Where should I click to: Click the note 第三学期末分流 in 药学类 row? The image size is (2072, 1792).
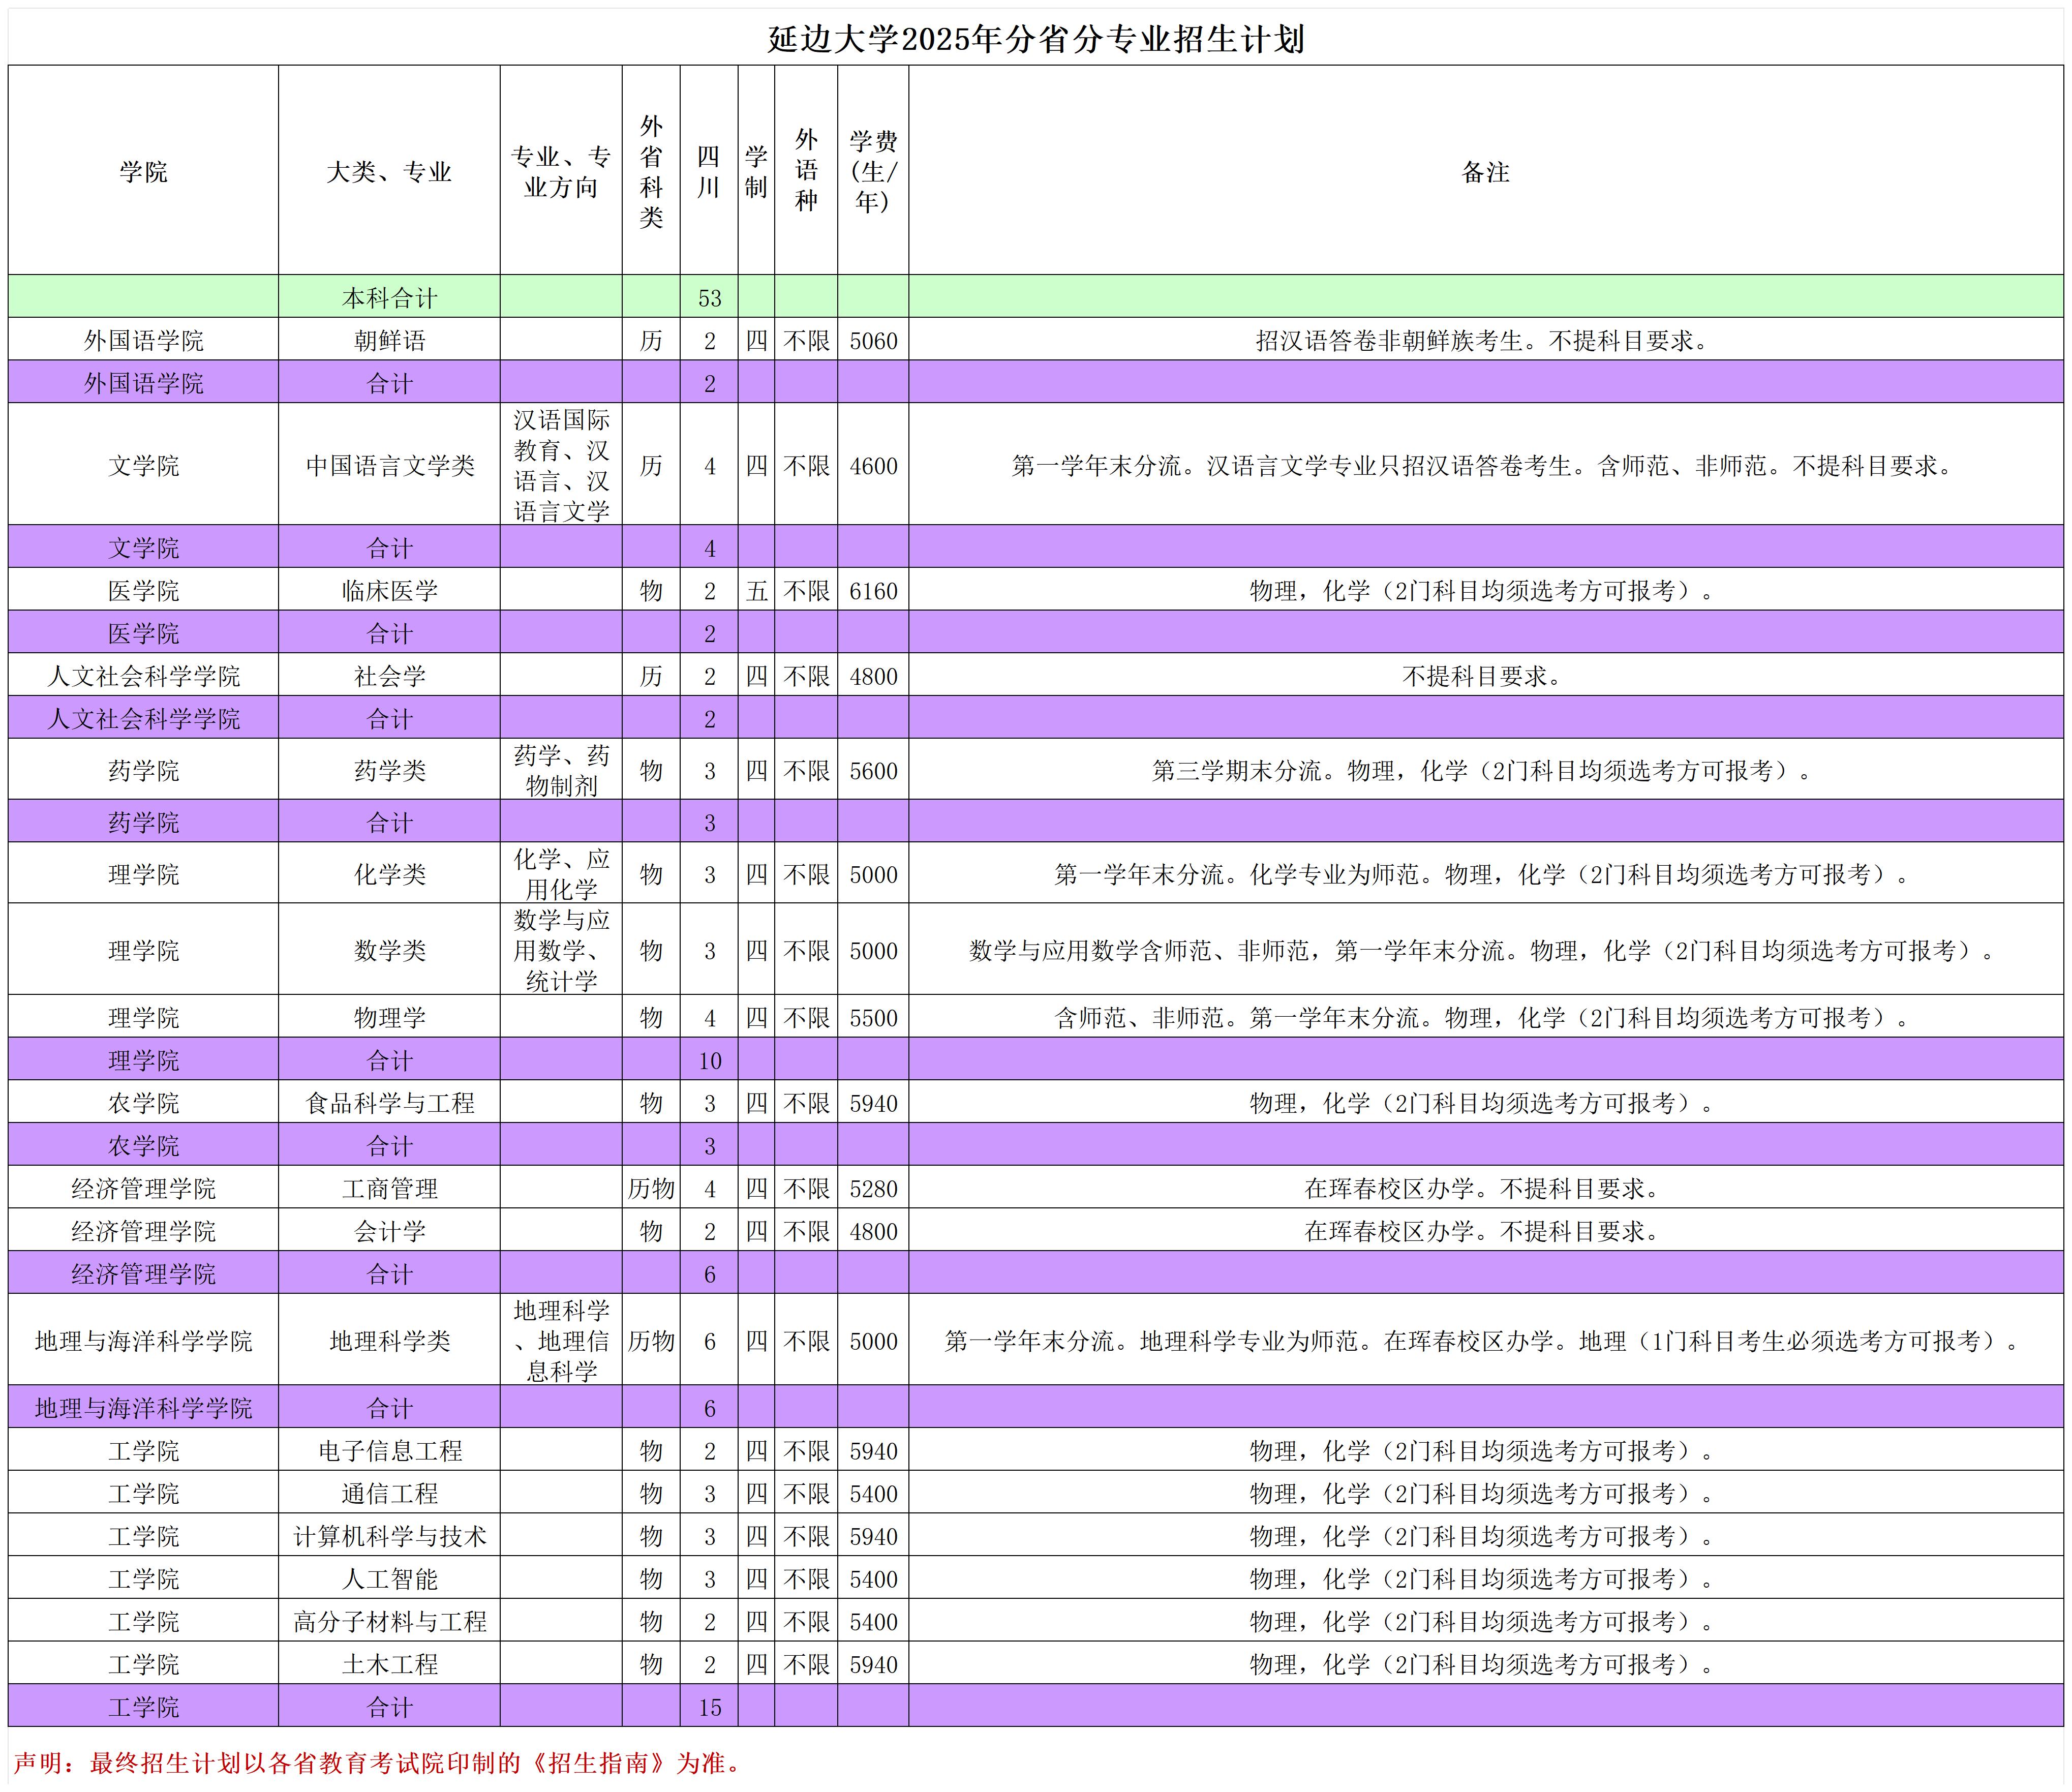tap(1485, 770)
